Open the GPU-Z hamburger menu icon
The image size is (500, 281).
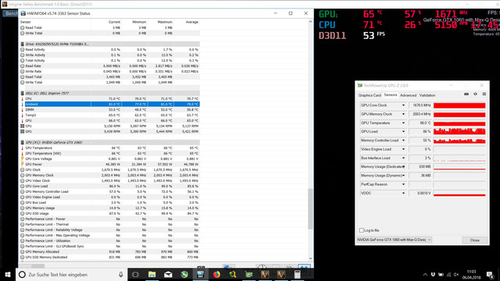tap(484, 94)
